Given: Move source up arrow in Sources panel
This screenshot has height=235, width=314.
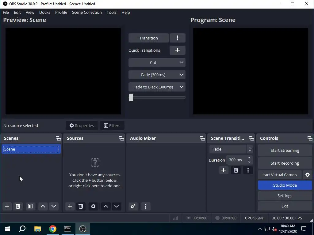Looking at the screenshot, I should click(106, 206).
